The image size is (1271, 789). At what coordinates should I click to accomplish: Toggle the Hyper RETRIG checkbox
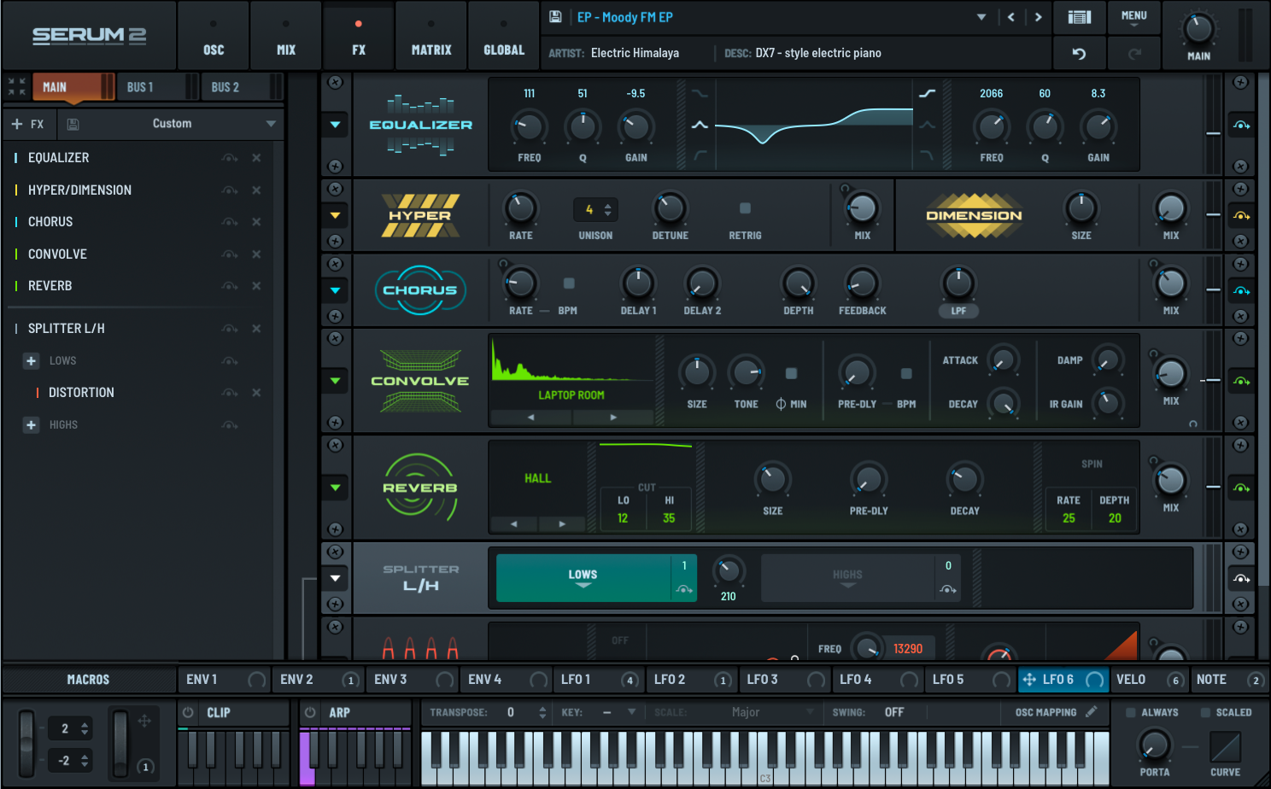pos(745,208)
